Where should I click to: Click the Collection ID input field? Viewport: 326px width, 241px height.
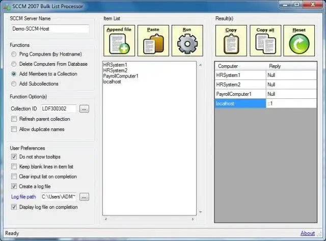(x=59, y=109)
